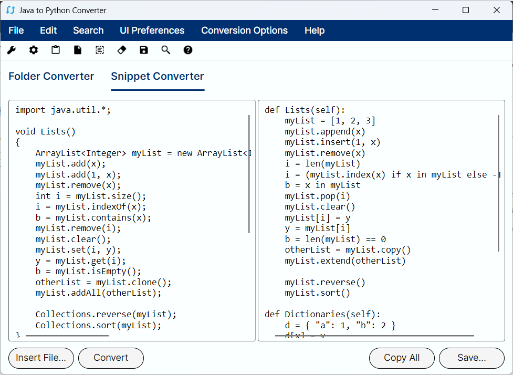The width and height of the screenshot is (513, 375).
Task: Click the magnifying glass search icon
Action: (166, 50)
